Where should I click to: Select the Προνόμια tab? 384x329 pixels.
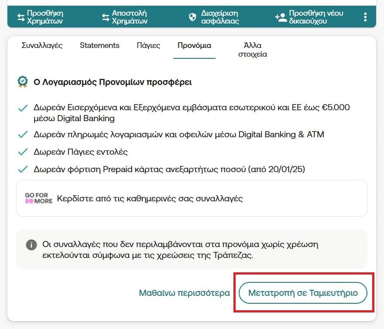[194, 45]
